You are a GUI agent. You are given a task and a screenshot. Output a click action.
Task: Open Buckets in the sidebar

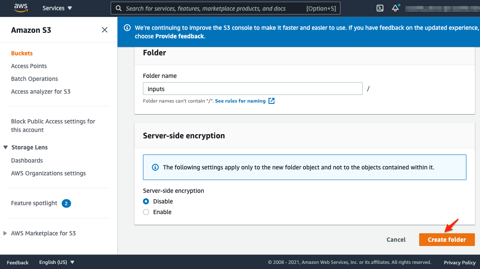click(x=22, y=53)
